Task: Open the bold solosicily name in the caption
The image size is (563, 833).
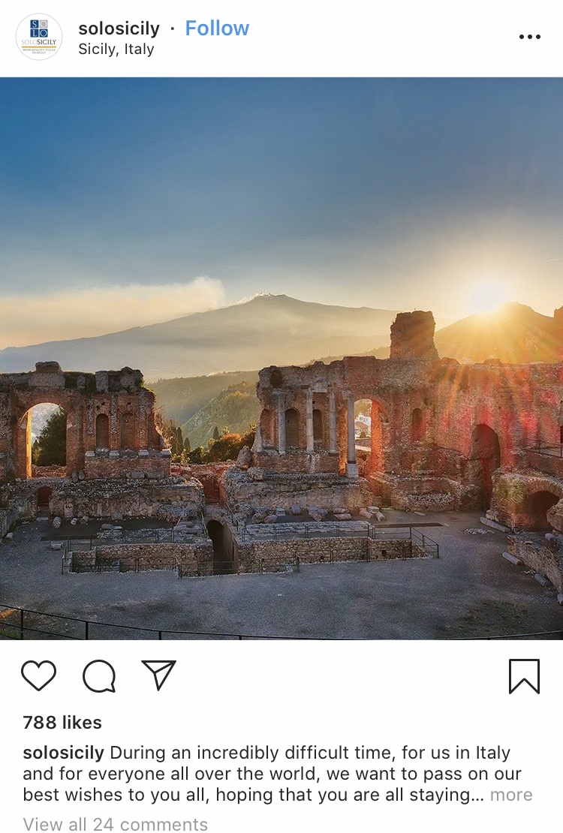Action: click(63, 753)
